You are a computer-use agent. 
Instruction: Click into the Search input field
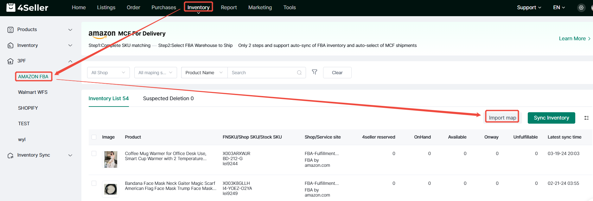click(x=263, y=73)
